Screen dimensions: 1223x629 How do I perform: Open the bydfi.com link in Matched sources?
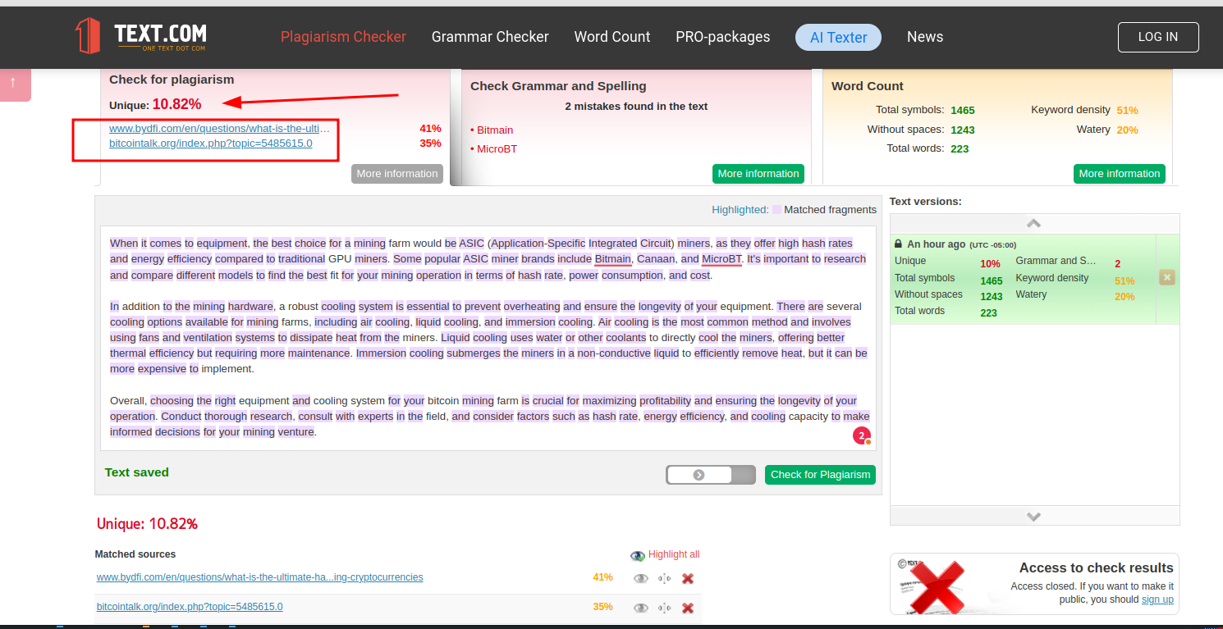click(260, 577)
